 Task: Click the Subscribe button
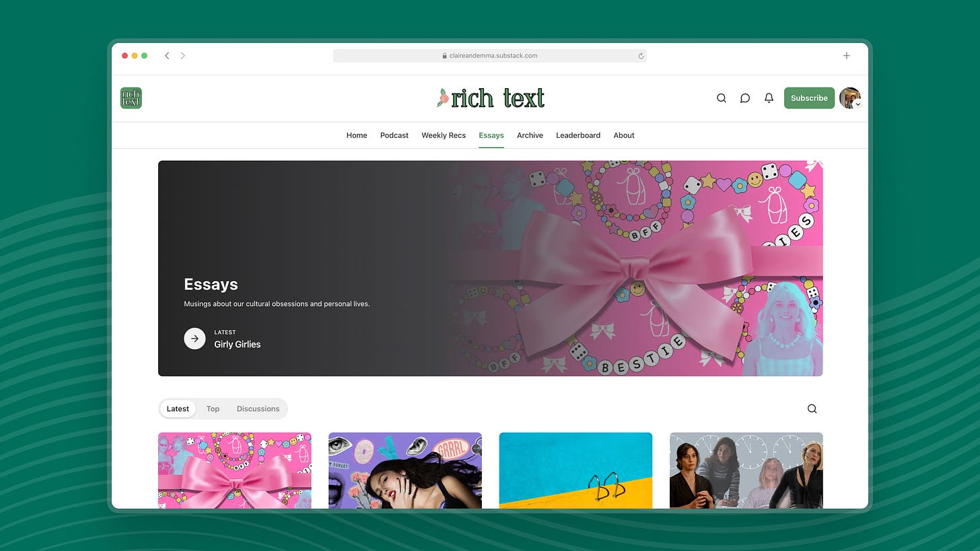pos(809,98)
